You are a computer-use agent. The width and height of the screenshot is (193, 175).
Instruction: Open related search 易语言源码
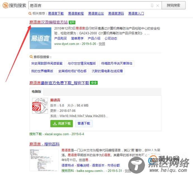(x=116, y=13)
